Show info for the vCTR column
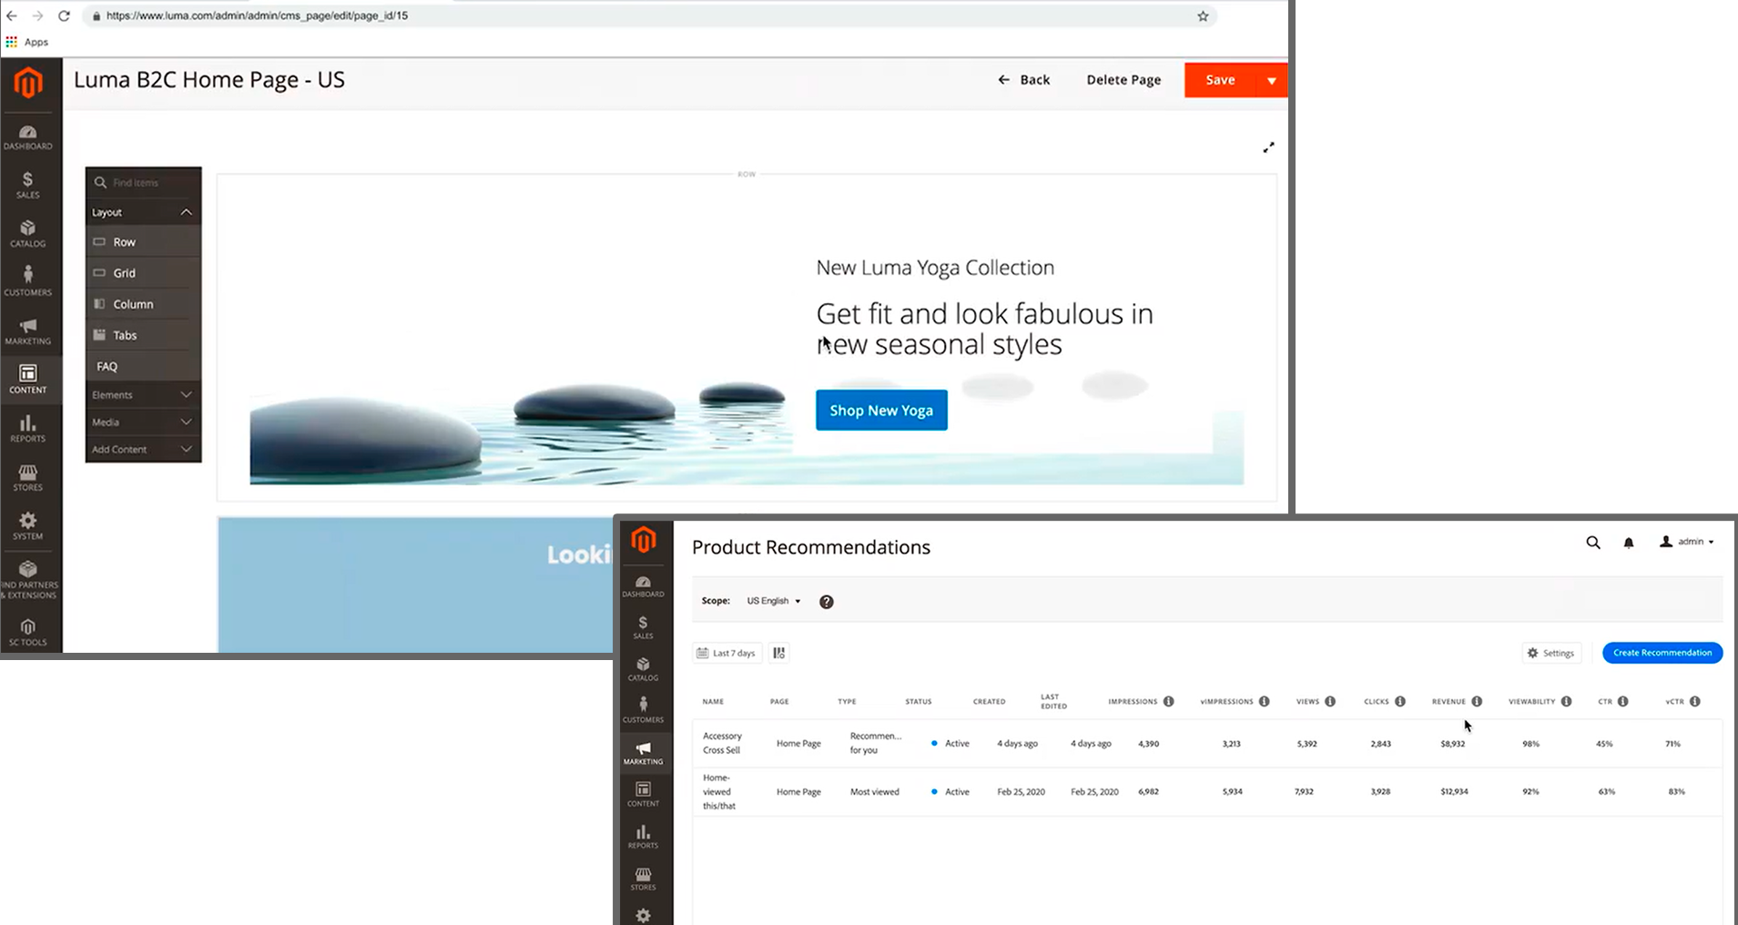Screen dimensions: 1738x925 point(1695,701)
